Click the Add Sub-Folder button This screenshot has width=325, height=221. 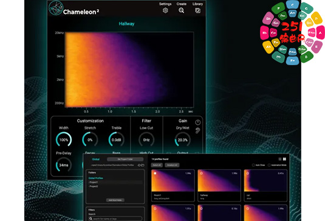(115, 200)
